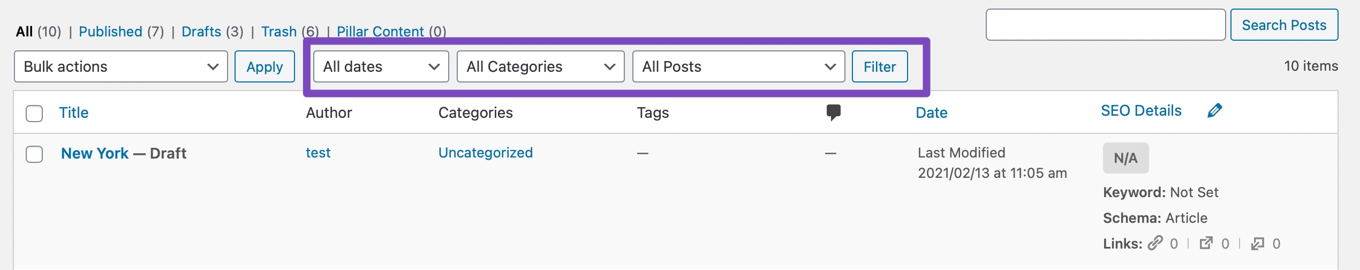The width and height of the screenshot is (1360, 270).
Task: Open the Bulk actions dropdown
Action: (120, 66)
